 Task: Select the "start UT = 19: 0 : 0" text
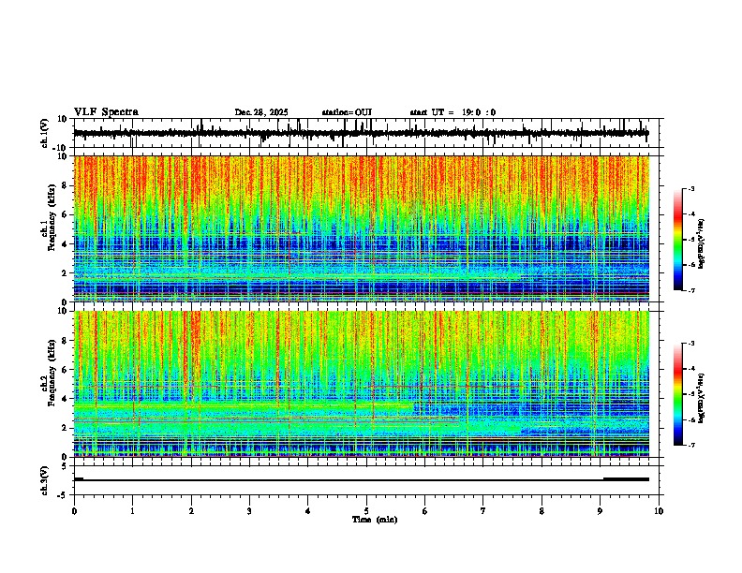coord(453,112)
